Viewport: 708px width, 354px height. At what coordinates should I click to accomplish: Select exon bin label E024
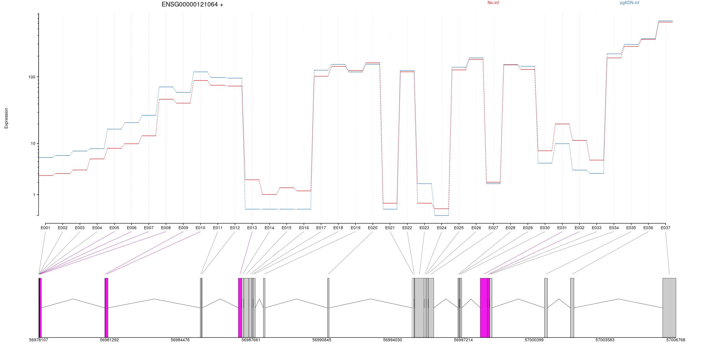point(442,228)
